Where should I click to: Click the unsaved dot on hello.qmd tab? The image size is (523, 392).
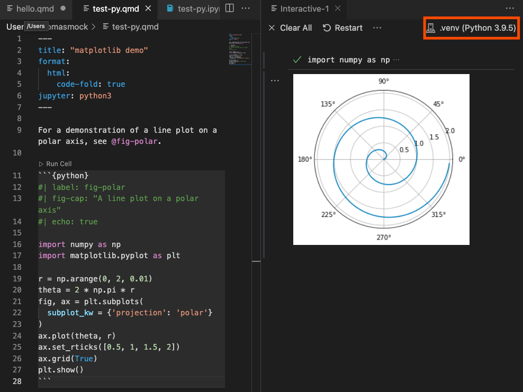pos(63,8)
